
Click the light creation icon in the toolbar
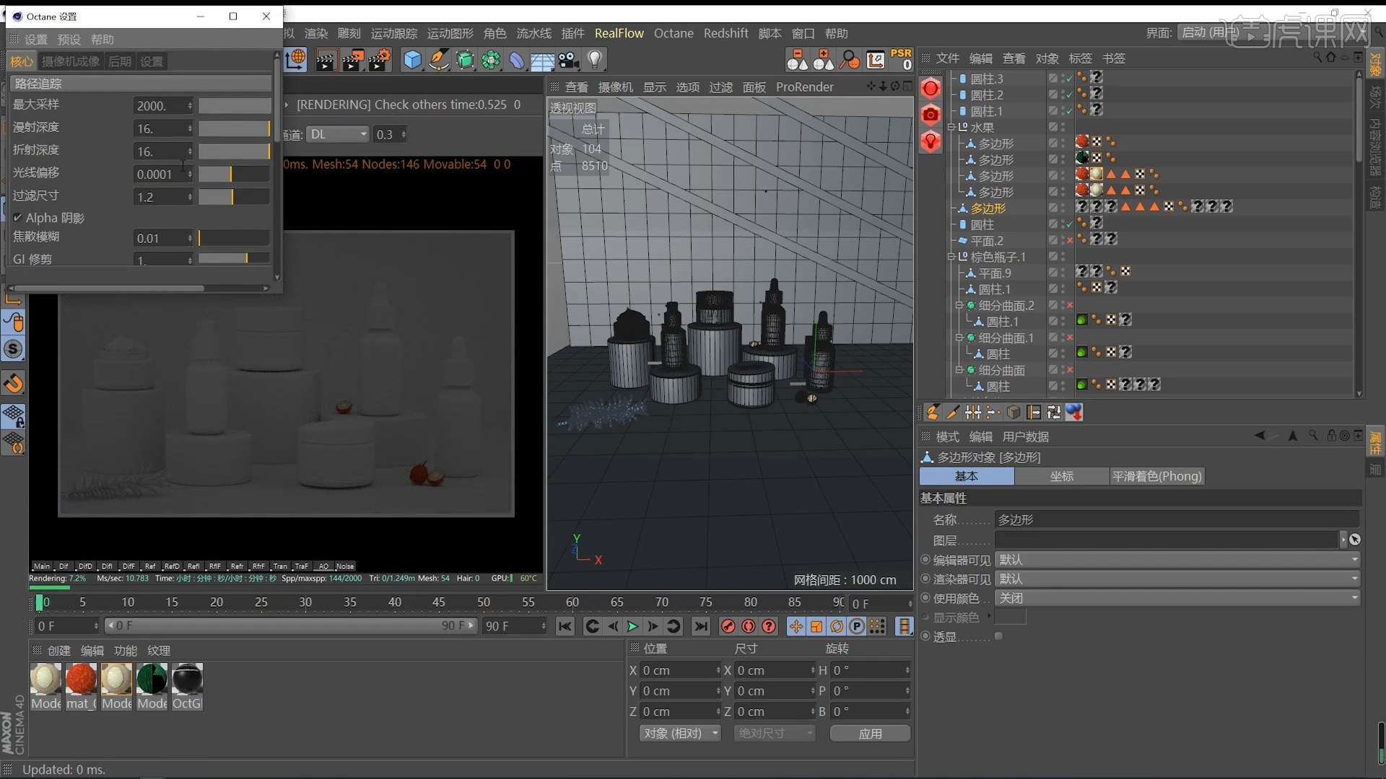(595, 60)
